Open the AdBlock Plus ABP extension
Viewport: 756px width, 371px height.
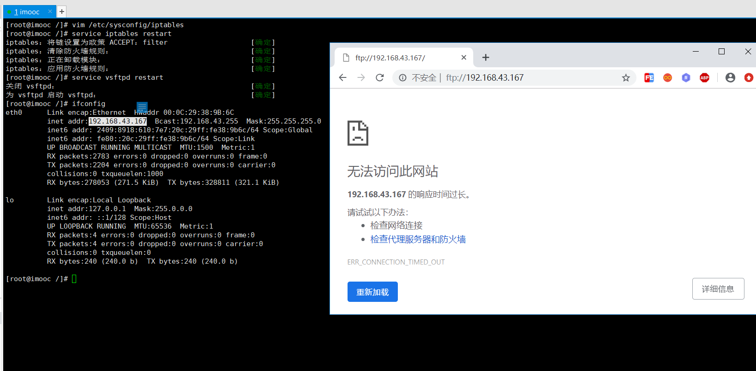tap(704, 78)
